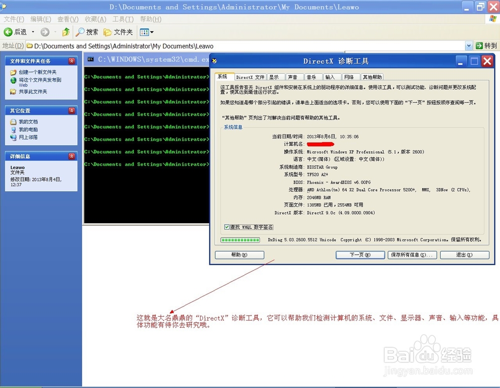Open the Edit (编辑) menu
500x388 pixels.
click(x=40, y=19)
